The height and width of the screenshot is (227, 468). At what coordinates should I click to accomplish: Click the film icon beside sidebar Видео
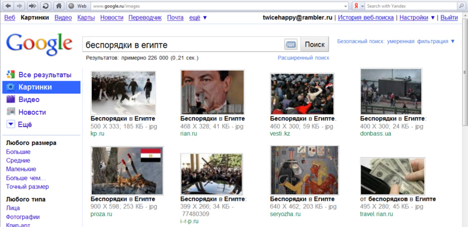(11, 99)
